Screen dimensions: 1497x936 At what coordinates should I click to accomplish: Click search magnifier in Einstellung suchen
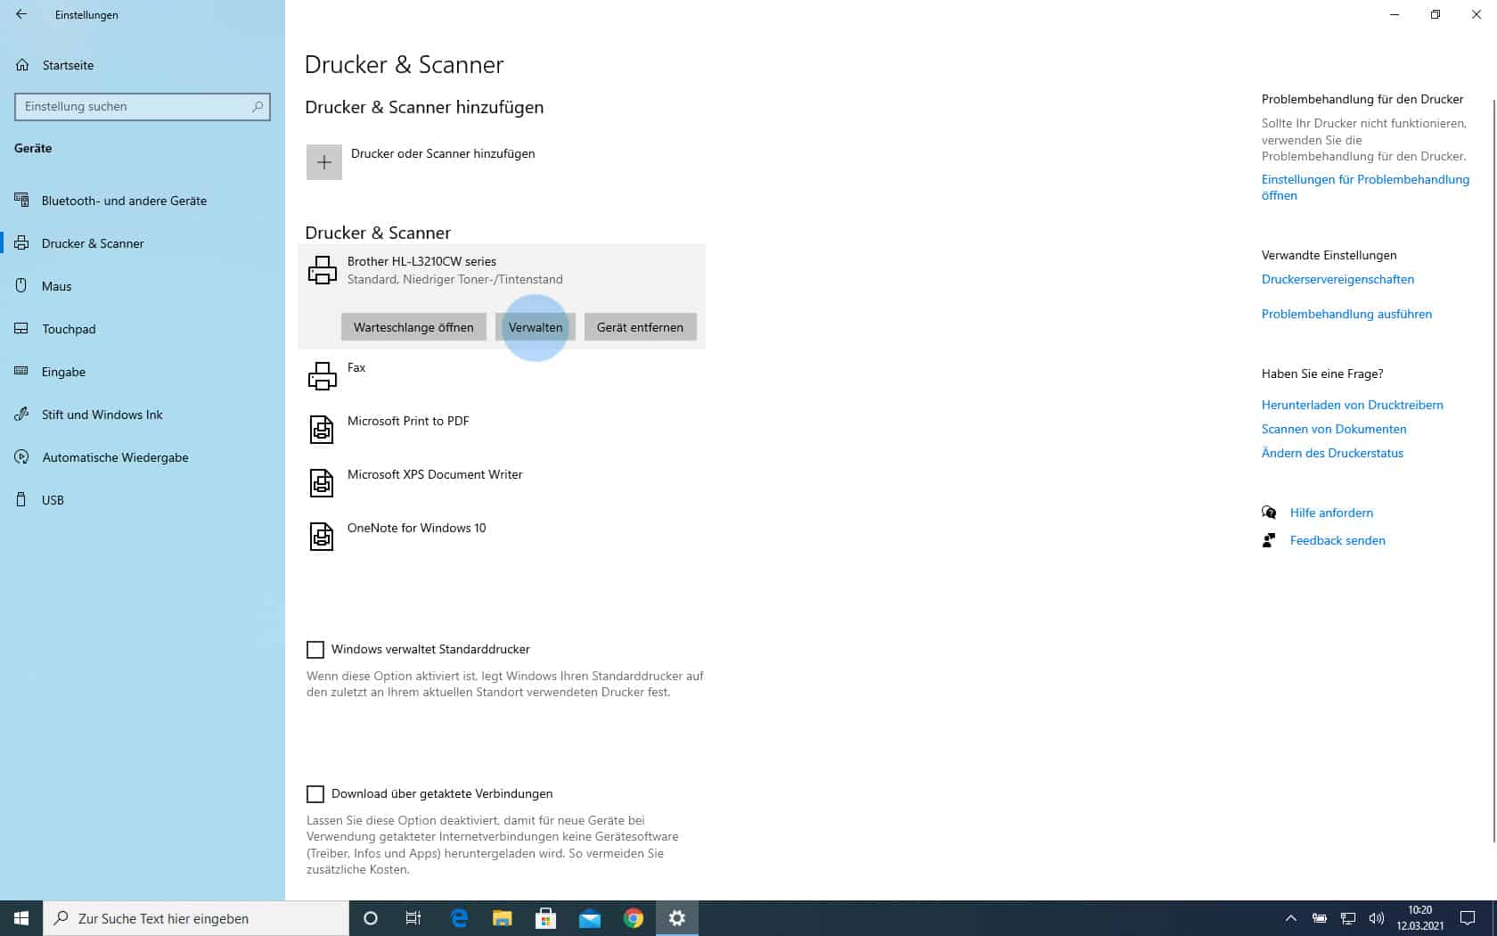[258, 106]
